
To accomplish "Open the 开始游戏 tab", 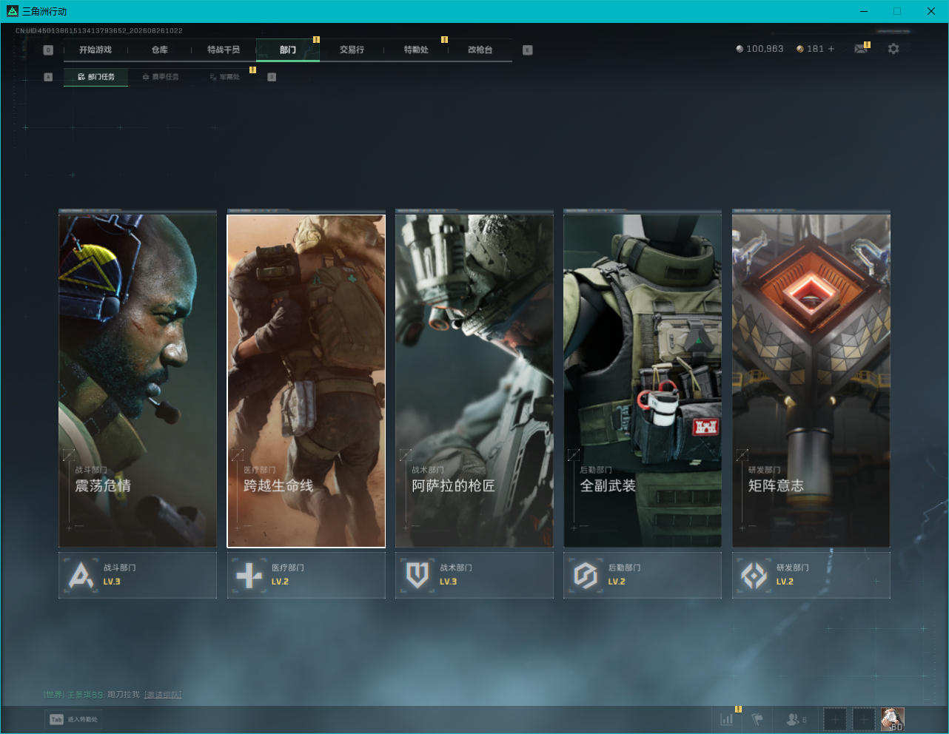I will coord(95,50).
